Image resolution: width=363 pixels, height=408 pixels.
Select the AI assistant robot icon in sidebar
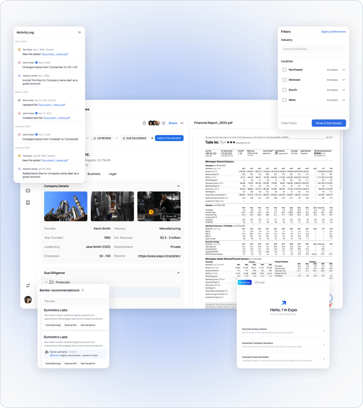pyautogui.click(x=28, y=190)
